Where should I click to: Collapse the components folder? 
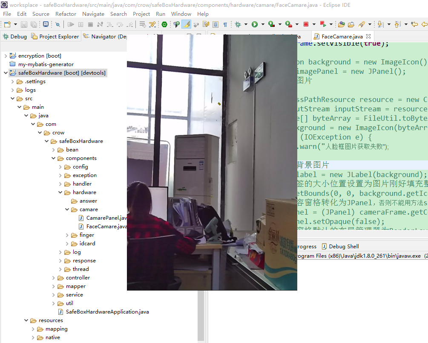54,158
